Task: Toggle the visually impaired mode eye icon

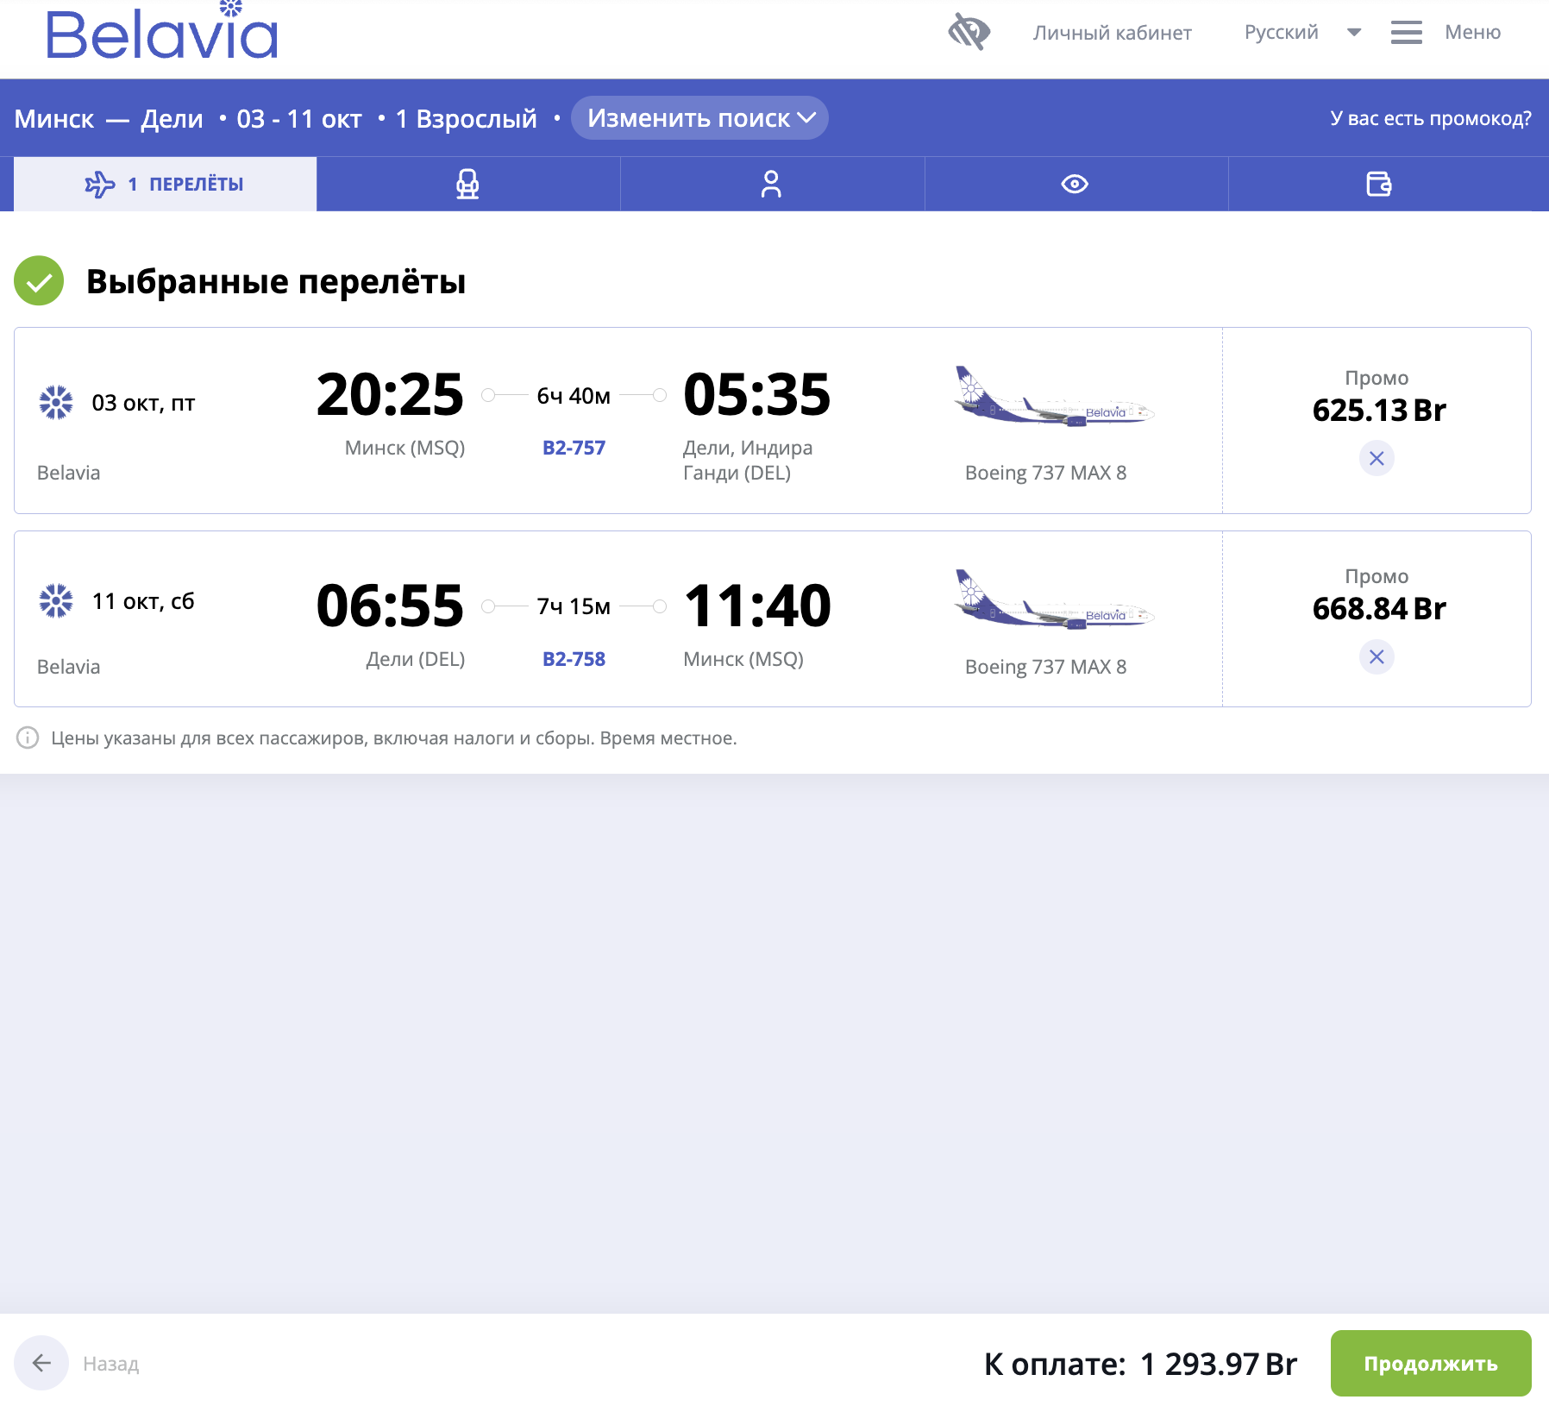Action: (x=969, y=32)
